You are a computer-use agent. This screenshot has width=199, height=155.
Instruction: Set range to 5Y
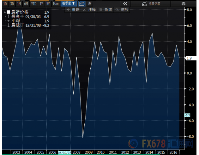[48, 4]
